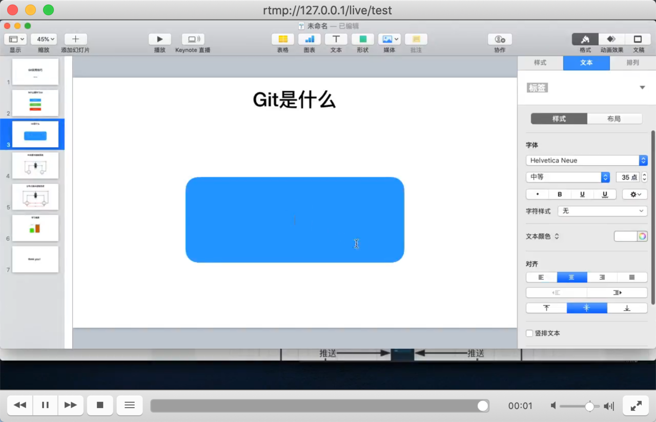The width and height of the screenshot is (656, 422).
Task: Click the blue rounded rectangle shape
Action: pos(295,220)
